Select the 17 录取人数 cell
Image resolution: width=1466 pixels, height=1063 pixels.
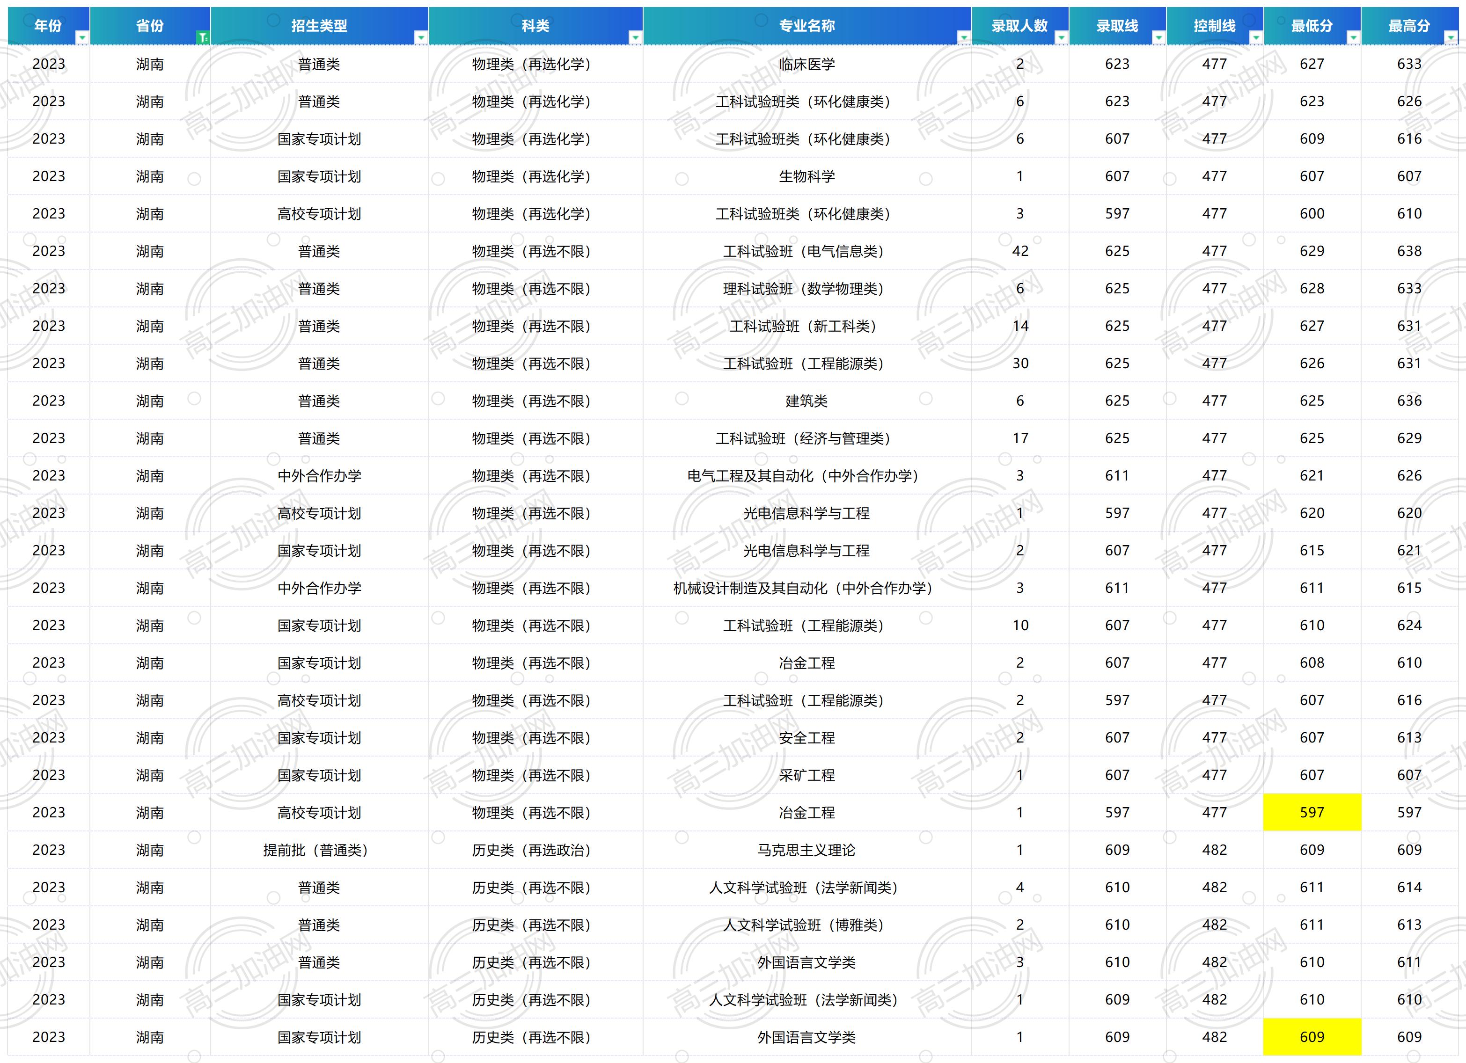tap(1020, 439)
